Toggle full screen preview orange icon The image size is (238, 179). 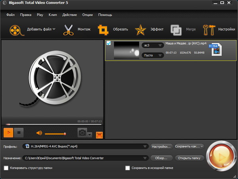click(x=99, y=134)
